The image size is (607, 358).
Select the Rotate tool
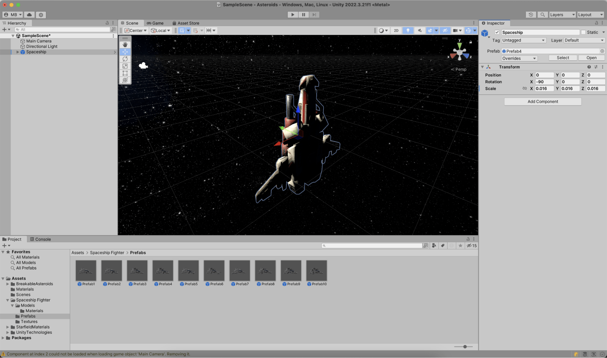point(125,59)
